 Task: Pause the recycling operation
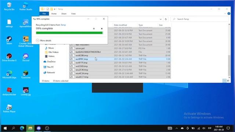(94, 29)
